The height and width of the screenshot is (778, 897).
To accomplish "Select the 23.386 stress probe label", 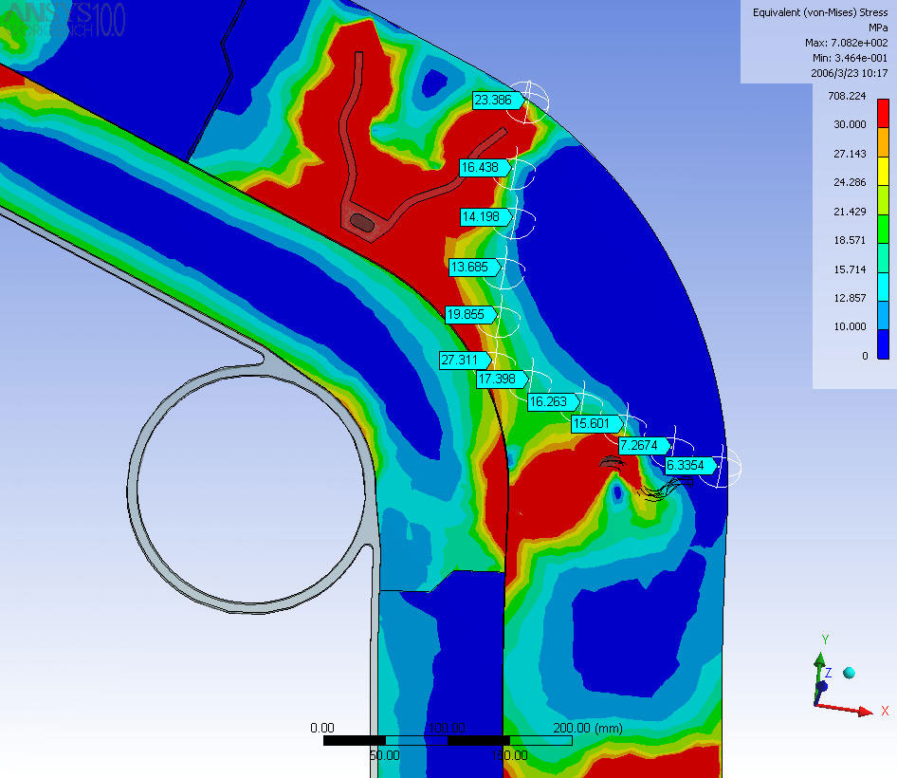I will tap(493, 100).
